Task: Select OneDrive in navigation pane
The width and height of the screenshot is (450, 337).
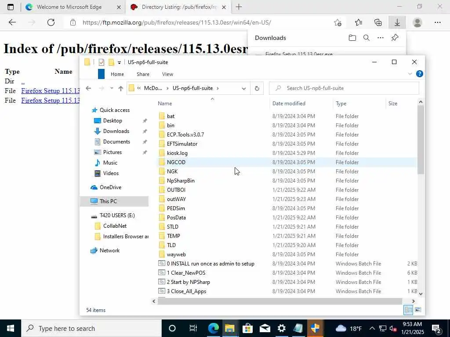Action: (x=110, y=187)
